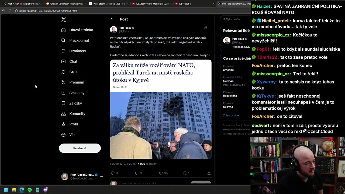Close the Valve Steam Machine tab
This screenshot has width=345, height=194.
coord(127,4)
